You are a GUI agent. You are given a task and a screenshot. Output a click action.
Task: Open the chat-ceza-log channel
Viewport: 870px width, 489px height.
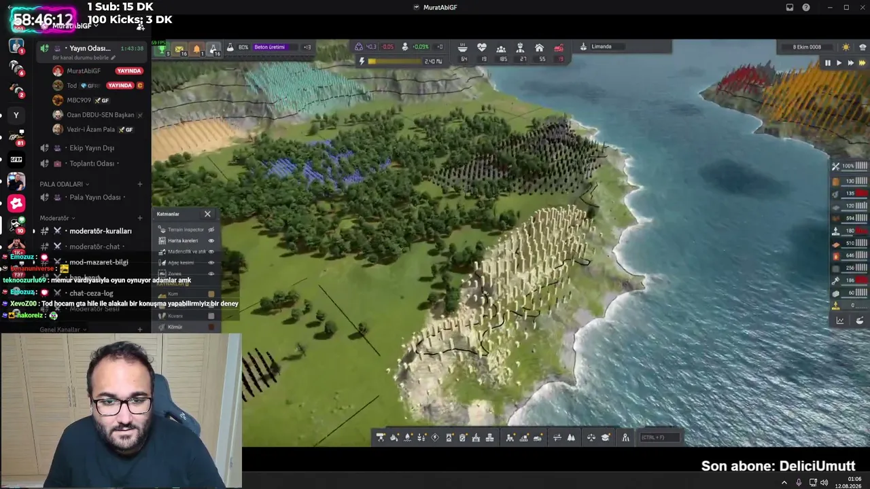point(92,293)
